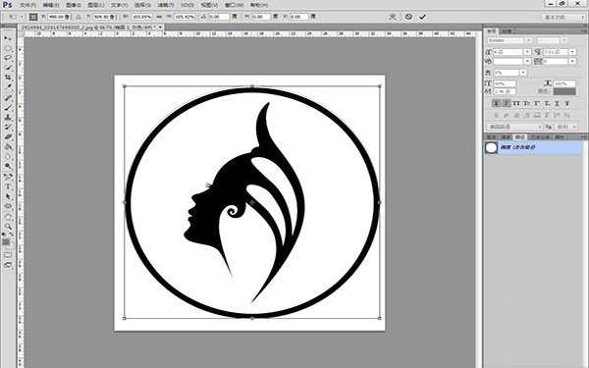Open the text color swatch in the Character panel

point(564,91)
